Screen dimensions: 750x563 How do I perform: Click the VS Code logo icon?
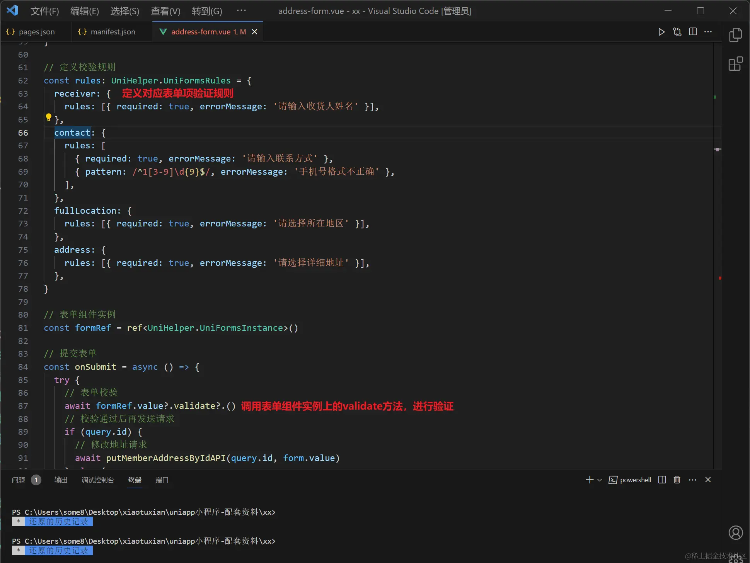[x=12, y=10]
